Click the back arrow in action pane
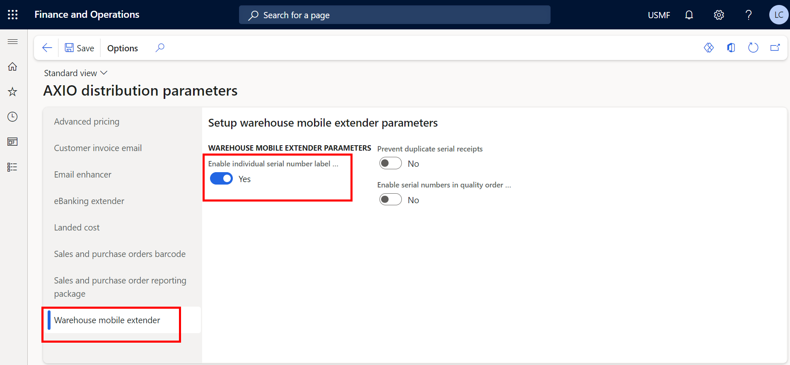The height and width of the screenshot is (365, 790). (x=47, y=48)
